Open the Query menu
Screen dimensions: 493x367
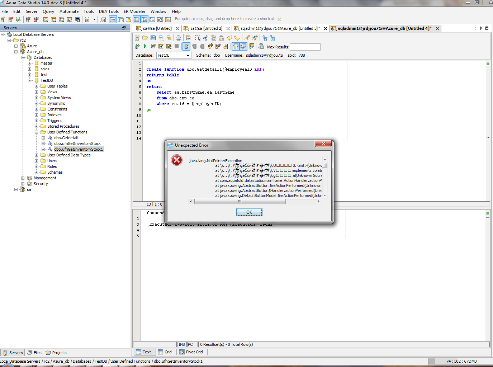(48, 11)
